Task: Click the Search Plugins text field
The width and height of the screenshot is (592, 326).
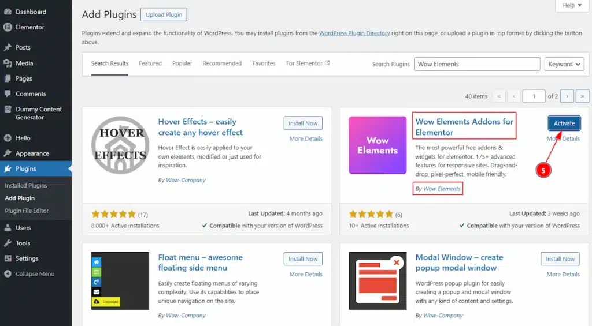Action: 477,64
